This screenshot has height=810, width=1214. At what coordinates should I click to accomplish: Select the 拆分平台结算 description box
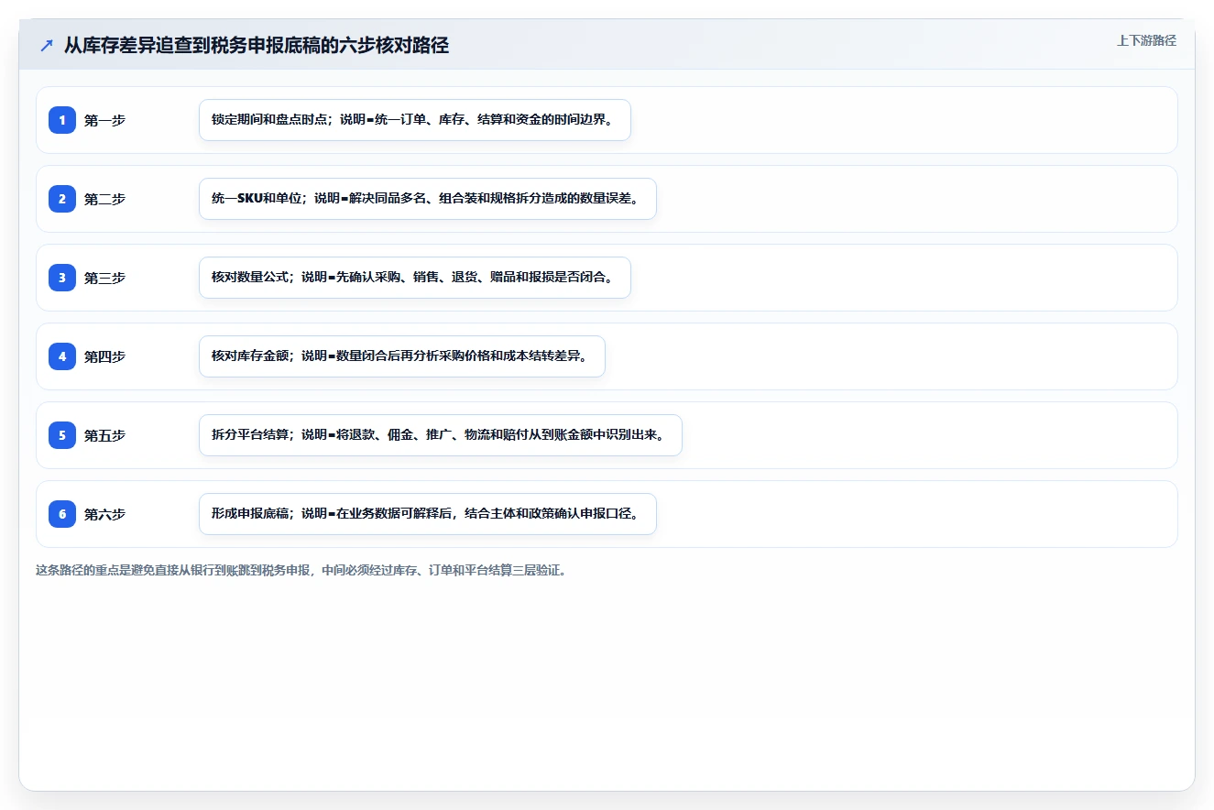[441, 435]
